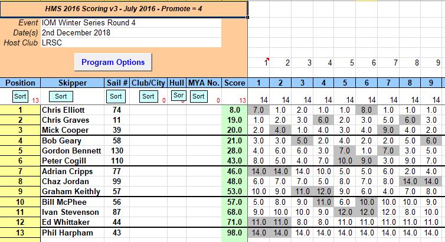Sort entries by Club/City column
The width and height of the screenshot is (445, 242).
(148, 96)
